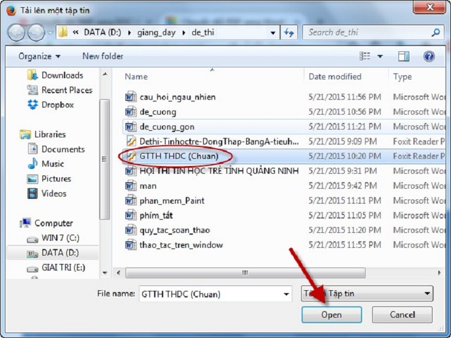Click the Word icon next to de_cuong
The image size is (451, 338).
[131, 112]
